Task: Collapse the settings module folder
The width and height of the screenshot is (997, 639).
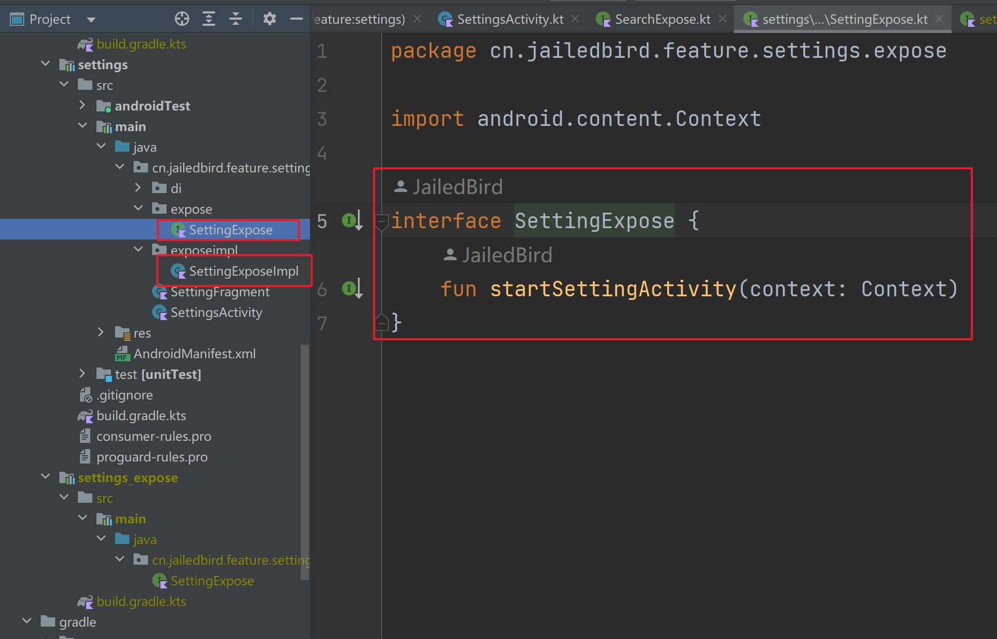Action: click(x=45, y=64)
